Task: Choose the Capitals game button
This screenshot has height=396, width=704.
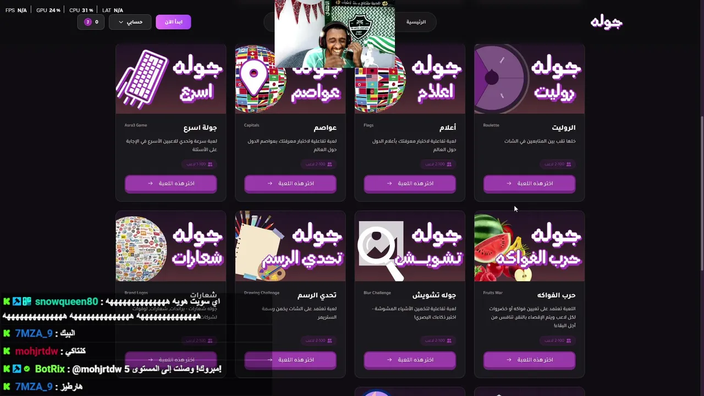Action: click(290, 184)
